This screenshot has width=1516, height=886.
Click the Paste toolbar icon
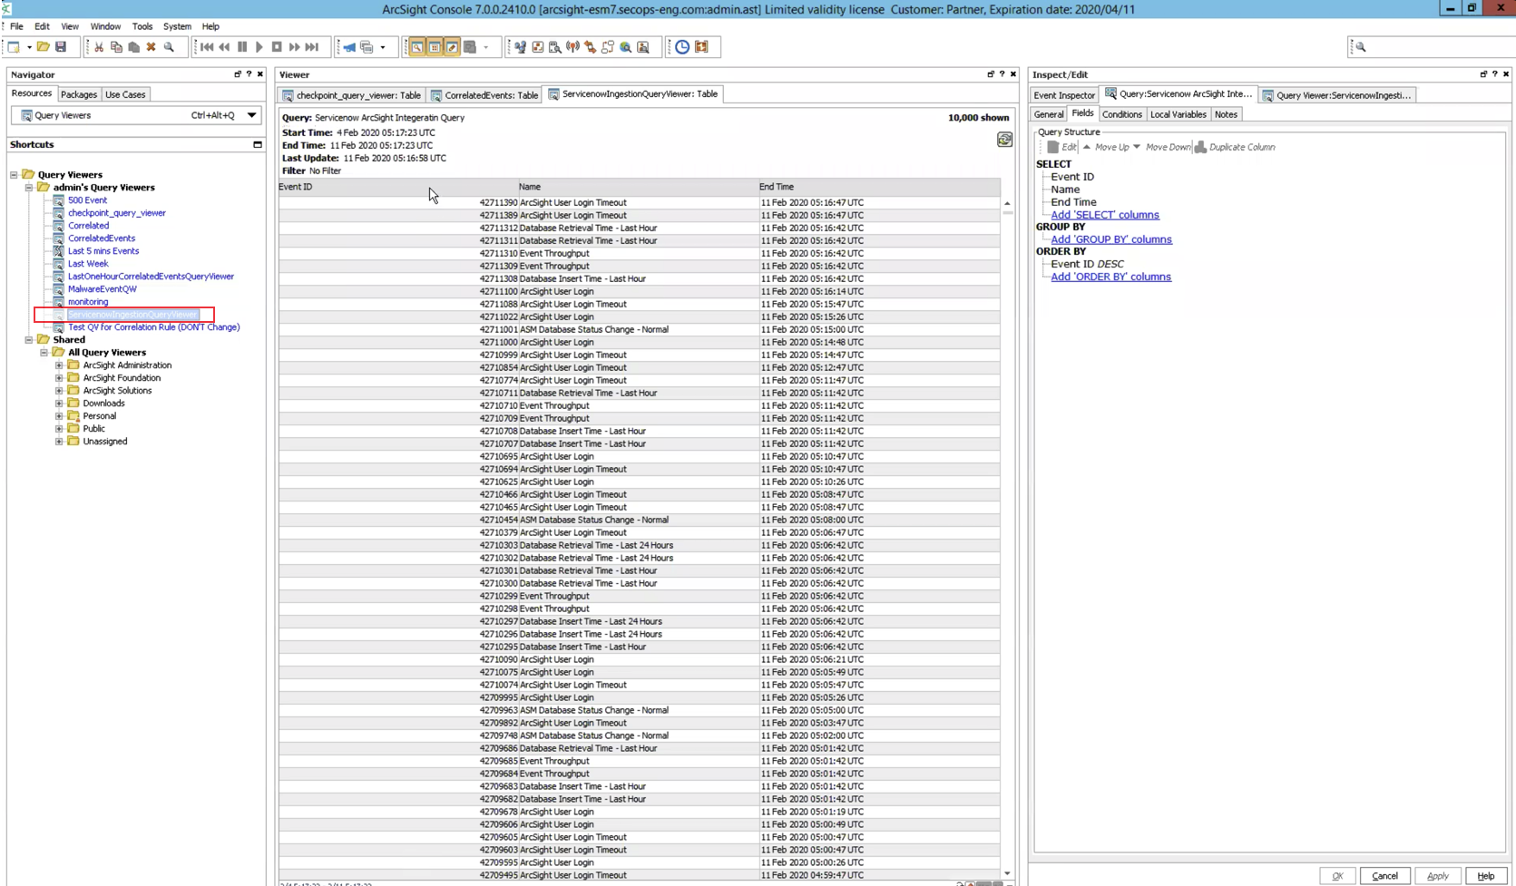click(x=133, y=47)
